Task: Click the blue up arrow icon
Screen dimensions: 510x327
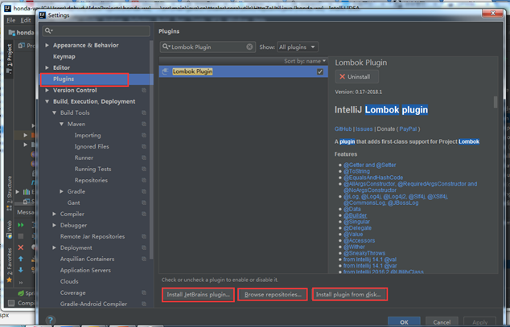Action: point(21,259)
